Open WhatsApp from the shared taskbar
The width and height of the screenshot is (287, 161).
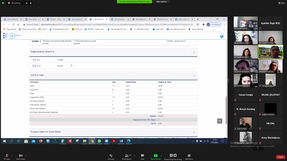[99, 141]
